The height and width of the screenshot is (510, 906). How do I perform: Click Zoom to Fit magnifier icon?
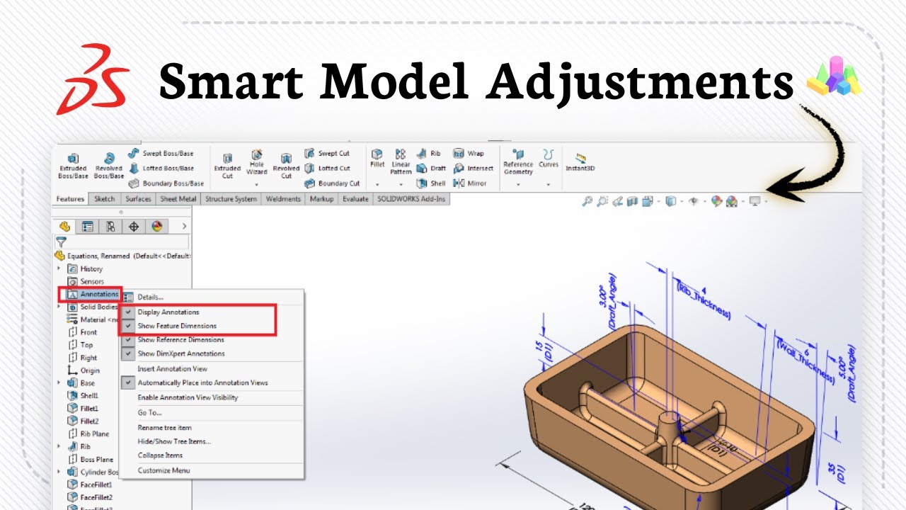[x=587, y=202]
